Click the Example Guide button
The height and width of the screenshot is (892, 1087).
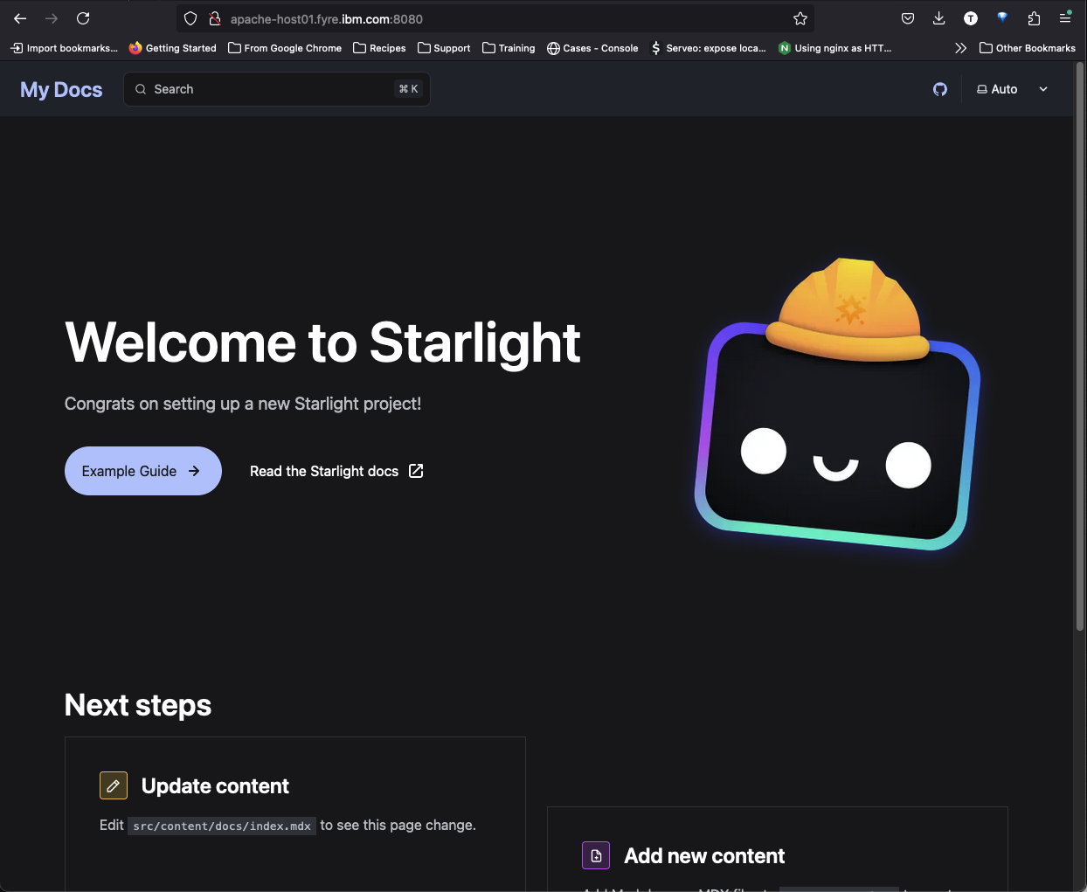pyautogui.click(x=142, y=471)
